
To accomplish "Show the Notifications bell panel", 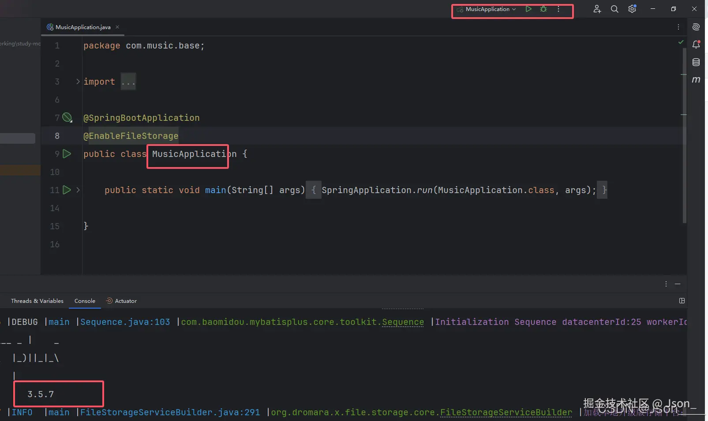I will (x=696, y=45).
